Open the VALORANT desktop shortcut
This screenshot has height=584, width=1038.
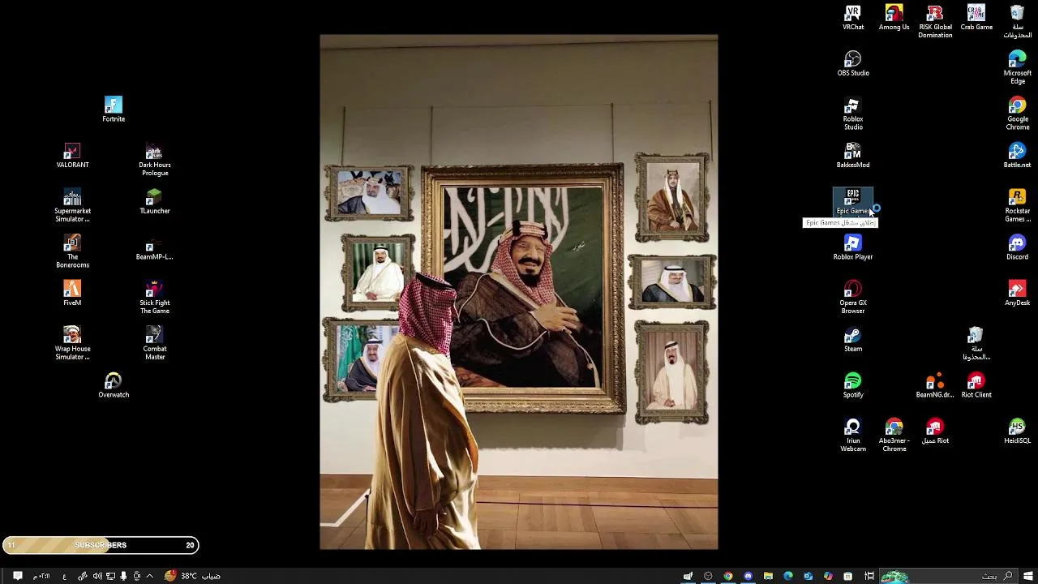pyautogui.click(x=72, y=156)
